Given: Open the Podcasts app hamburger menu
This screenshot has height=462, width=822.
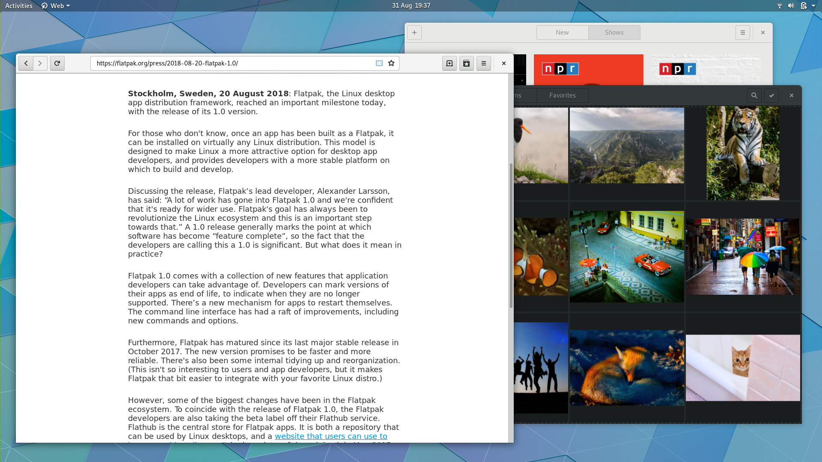Looking at the screenshot, I should [742, 33].
